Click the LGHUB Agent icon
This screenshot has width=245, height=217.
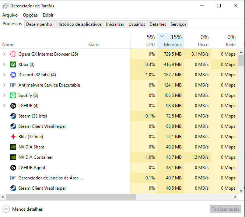[13, 168]
